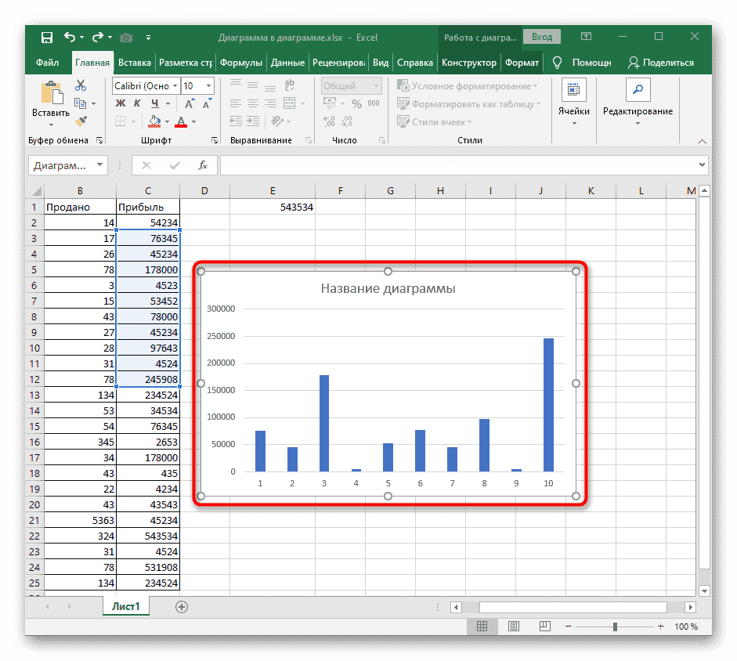
Task: Save the workbook with the floppy disk icon
Action: click(x=47, y=37)
